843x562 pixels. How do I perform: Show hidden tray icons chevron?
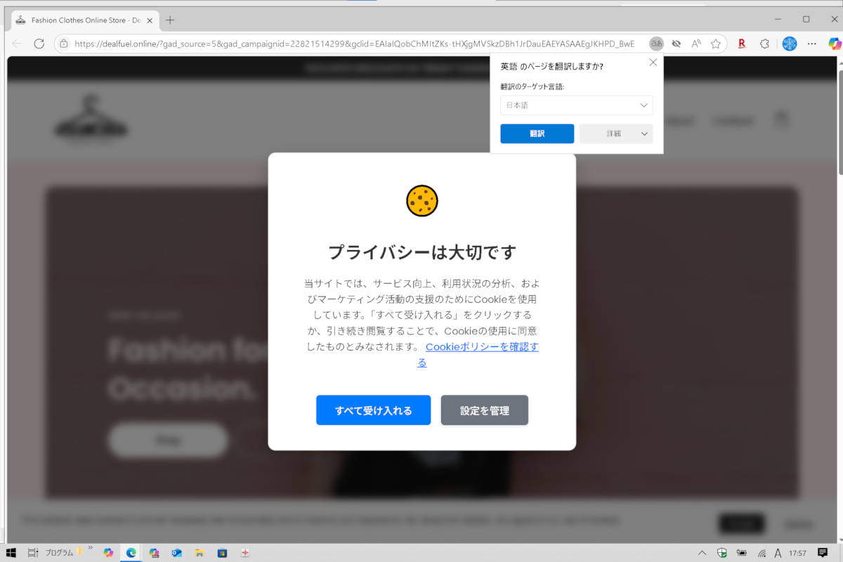tap(702, 553)
